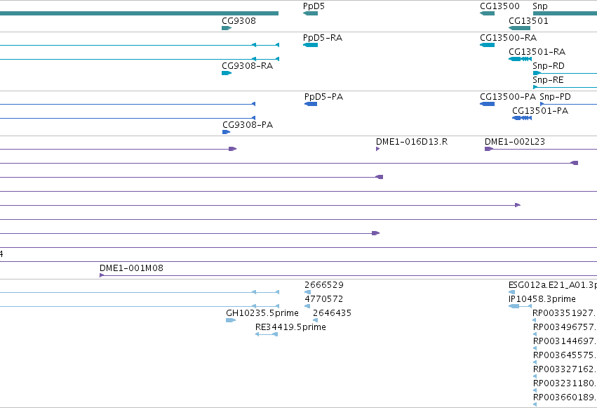
Task: Click the 2646435 feature label
Action: [332, 313]
